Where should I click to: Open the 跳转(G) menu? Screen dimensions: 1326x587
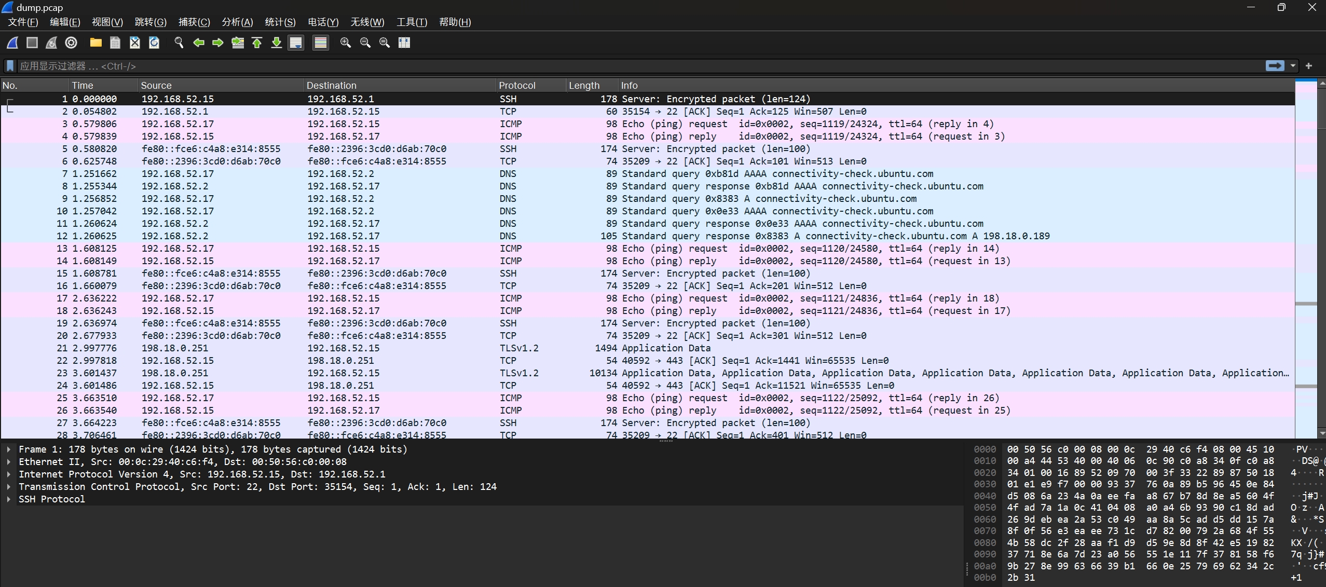(x=151, y=22)
